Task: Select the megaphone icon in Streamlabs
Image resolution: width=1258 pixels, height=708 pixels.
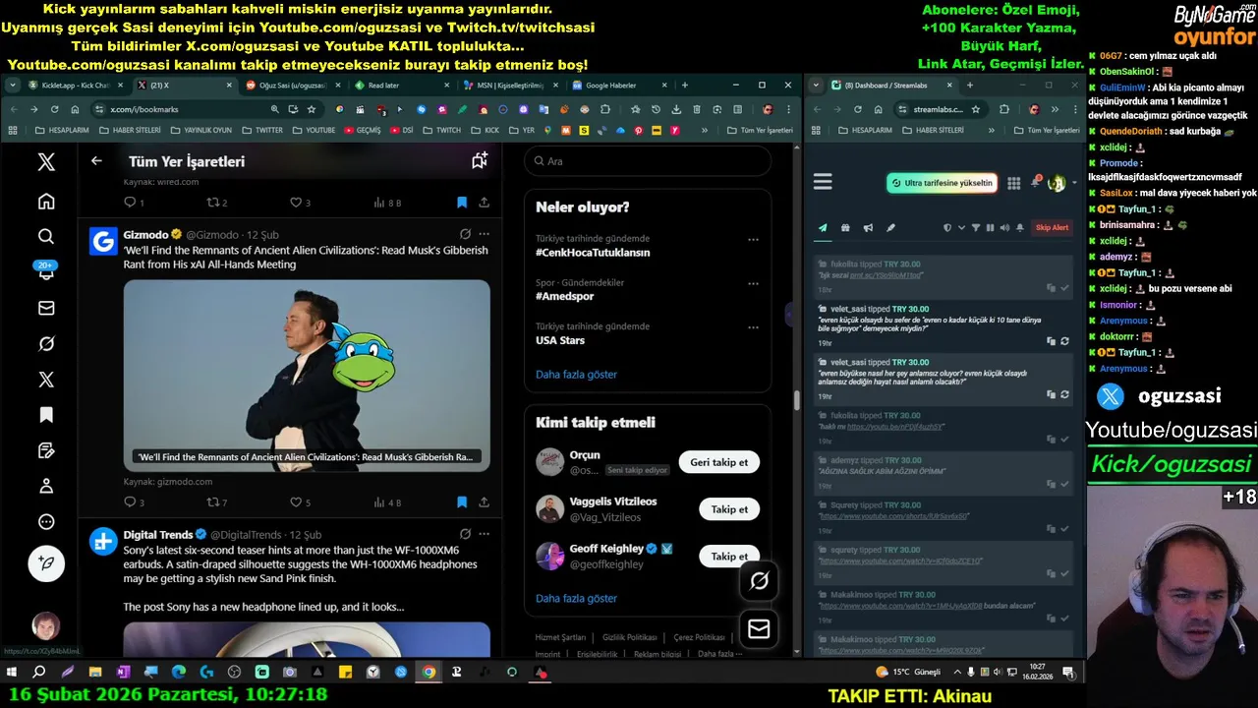Action: point(868,227)
